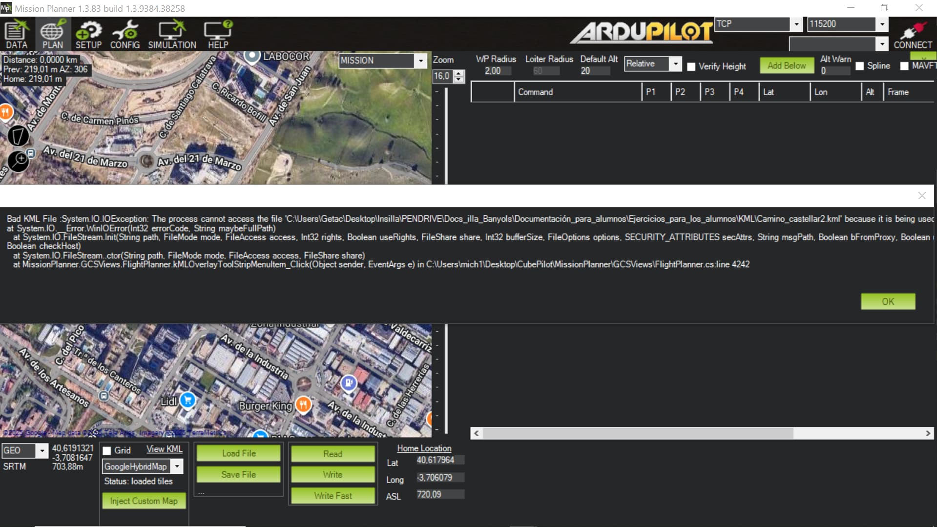This screenshot has width=937, height=527.
Task: Open the SETUP gear icon
Action: [x=88, y=34]
